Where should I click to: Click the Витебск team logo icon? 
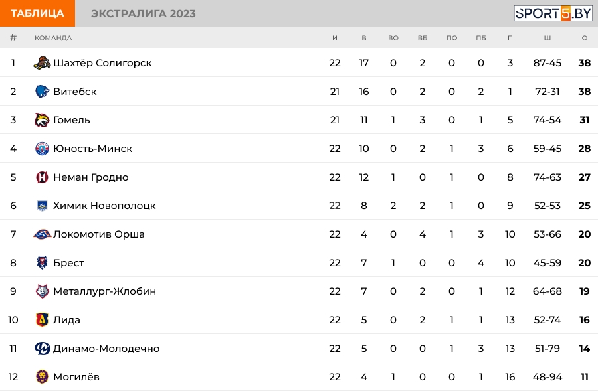click(42, 92)
